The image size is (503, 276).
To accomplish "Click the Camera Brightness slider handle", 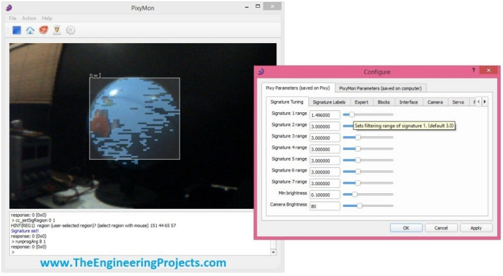I will click(x=359, y=206).
